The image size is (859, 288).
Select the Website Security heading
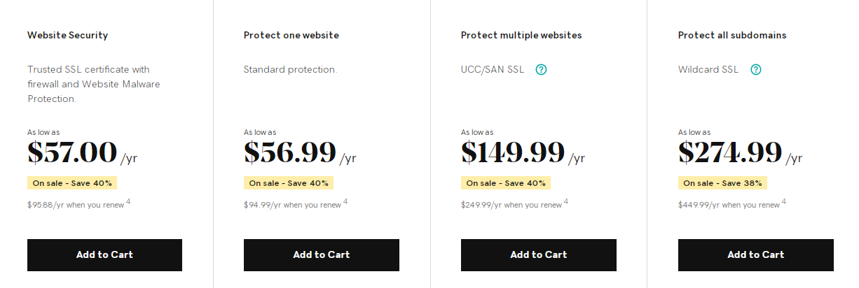(67, 35)
